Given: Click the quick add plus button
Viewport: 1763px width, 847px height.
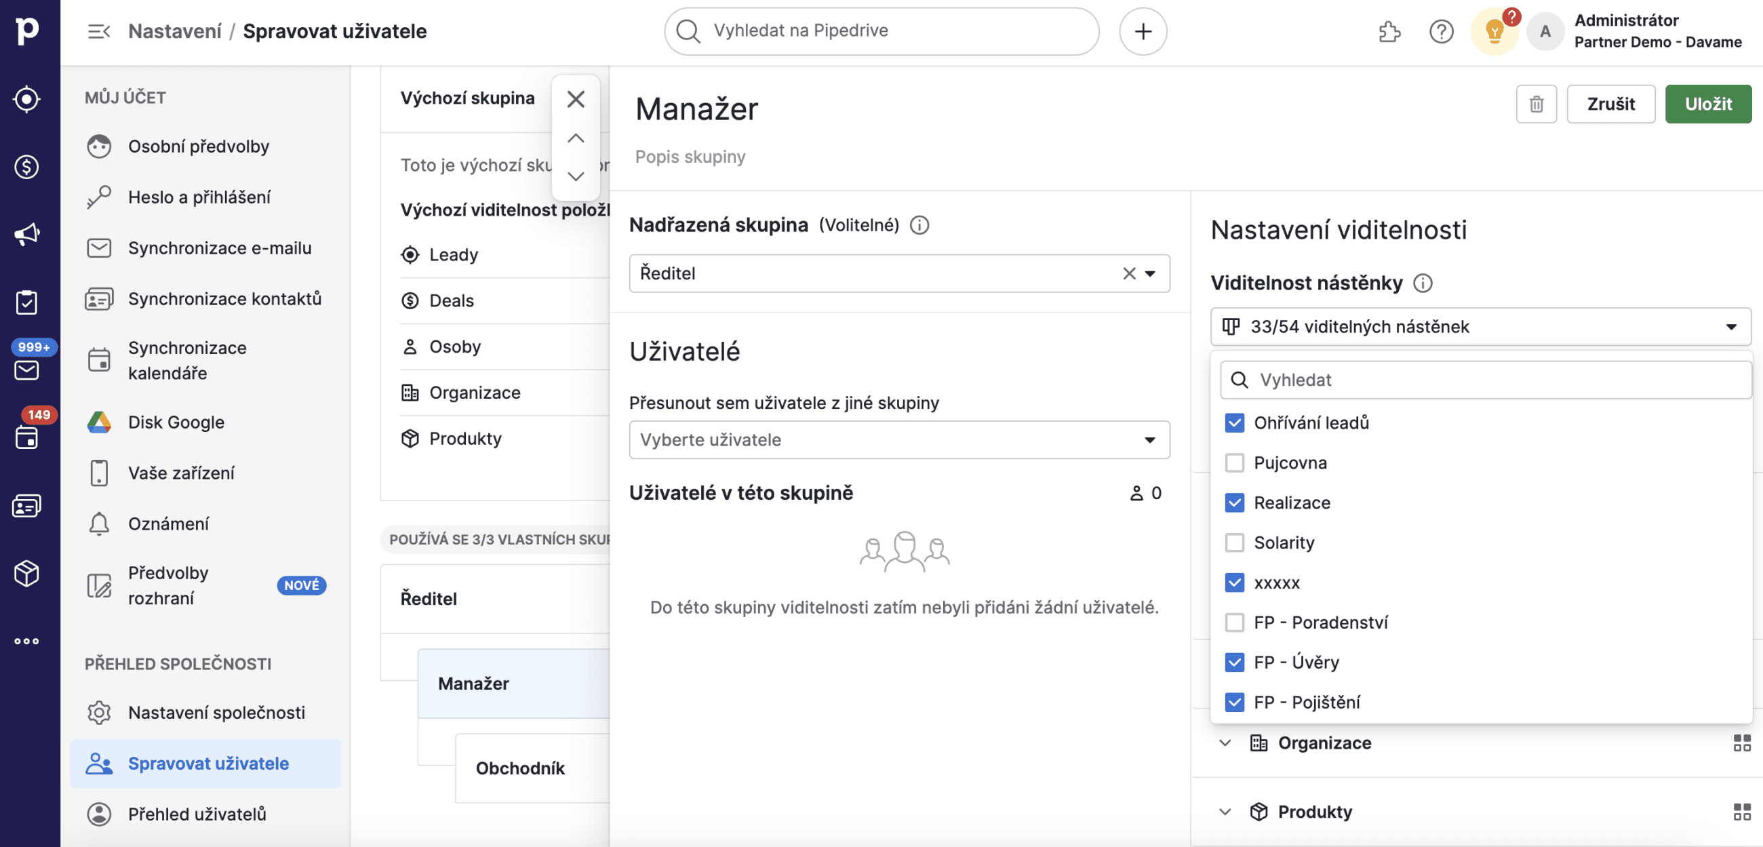Looking at the screenshot, I should tap(1143, 31).
